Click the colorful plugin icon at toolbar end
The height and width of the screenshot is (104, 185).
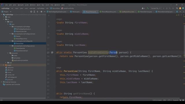click(183, 8)
